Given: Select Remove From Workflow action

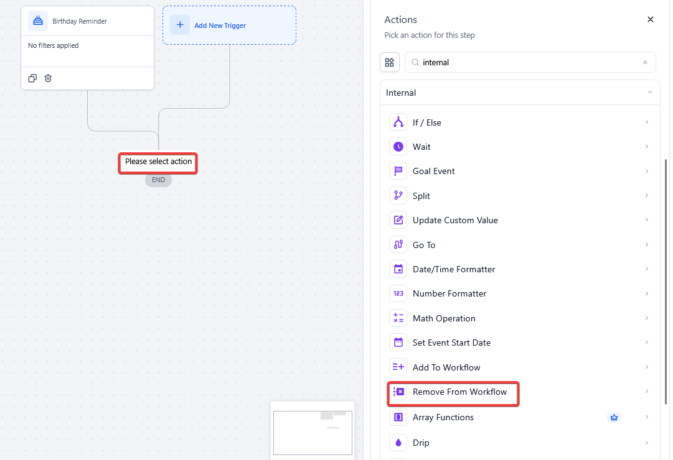Looking at the screenshot, I should click(x=459, y=392).
